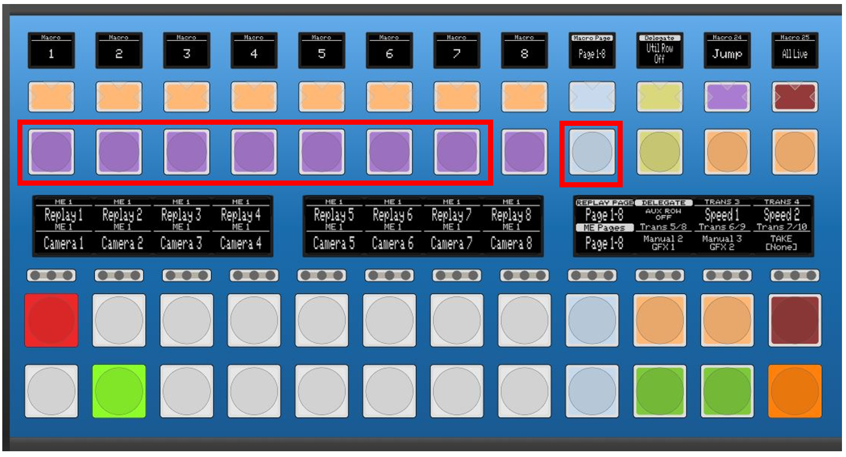Image resolution: width=846 pixels, height=457 pixels.
Task: Select the round purple button in Macro 1 column
Action: 51,152
